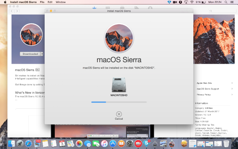This screenshot has width=238, height=149.
Task: Click the App Store screenshot preview thumbnail
Action: (103, 131)
